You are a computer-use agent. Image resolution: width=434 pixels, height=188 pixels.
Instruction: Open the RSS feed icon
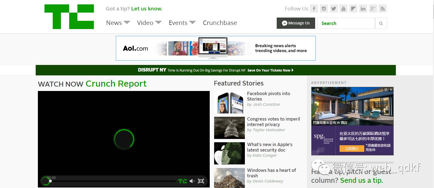tap(383, 8)
